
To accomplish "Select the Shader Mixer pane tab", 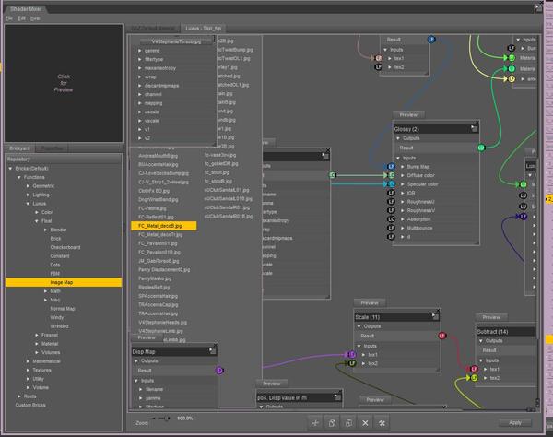I will click(26, 9).
